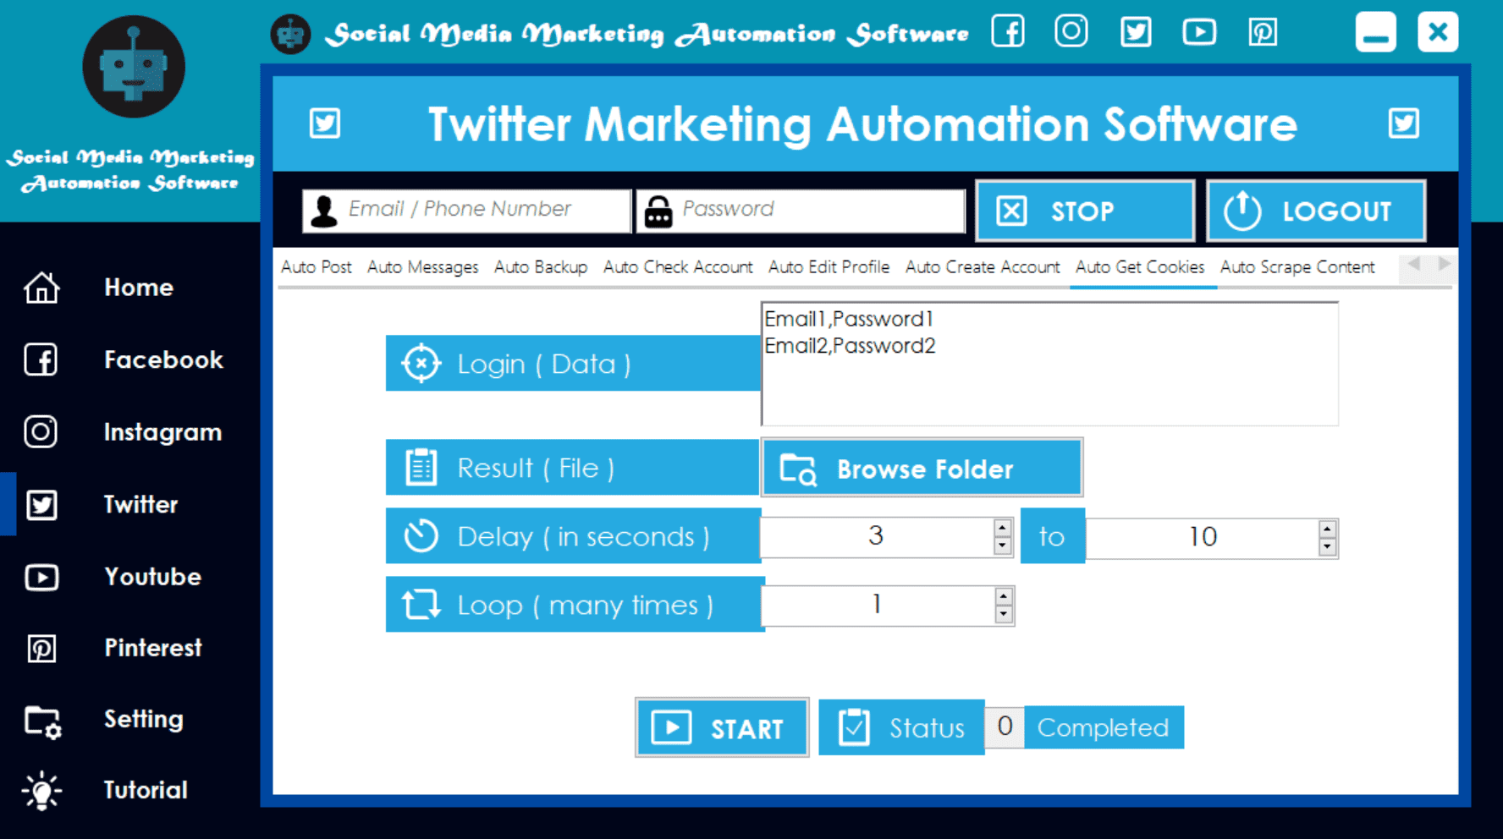Image resolution: width=1503 pixels, height=839 pixels.
Task: Click the clock icon on Delay row
Action: (421, 536)
